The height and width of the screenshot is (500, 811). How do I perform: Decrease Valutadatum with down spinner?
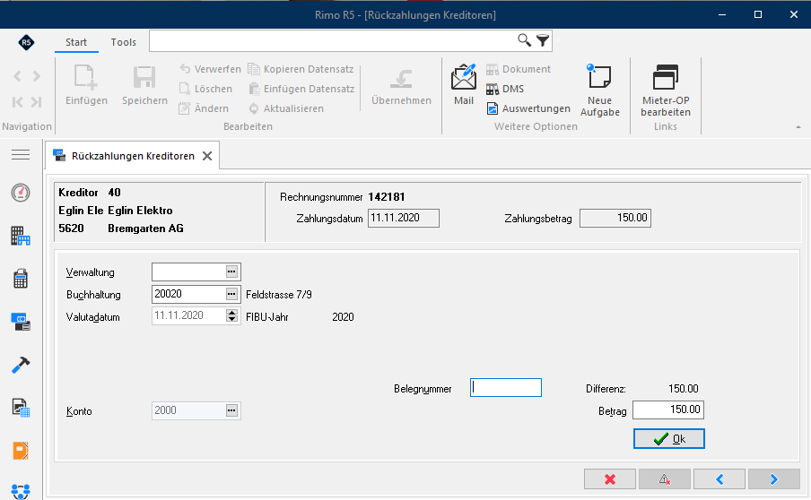click(x=231, y=319)
